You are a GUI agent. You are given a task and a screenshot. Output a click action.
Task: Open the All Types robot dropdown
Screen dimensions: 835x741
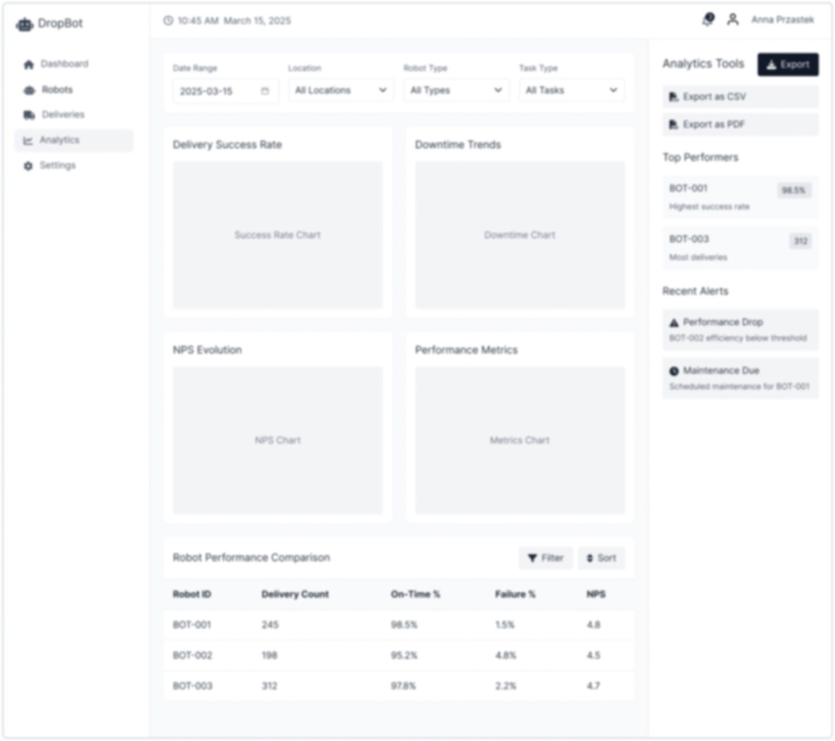456,91
